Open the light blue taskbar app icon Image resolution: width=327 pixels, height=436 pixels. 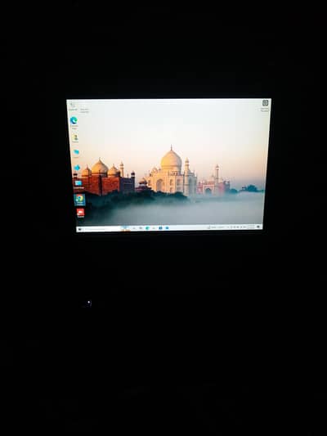[x=167, y=227]
